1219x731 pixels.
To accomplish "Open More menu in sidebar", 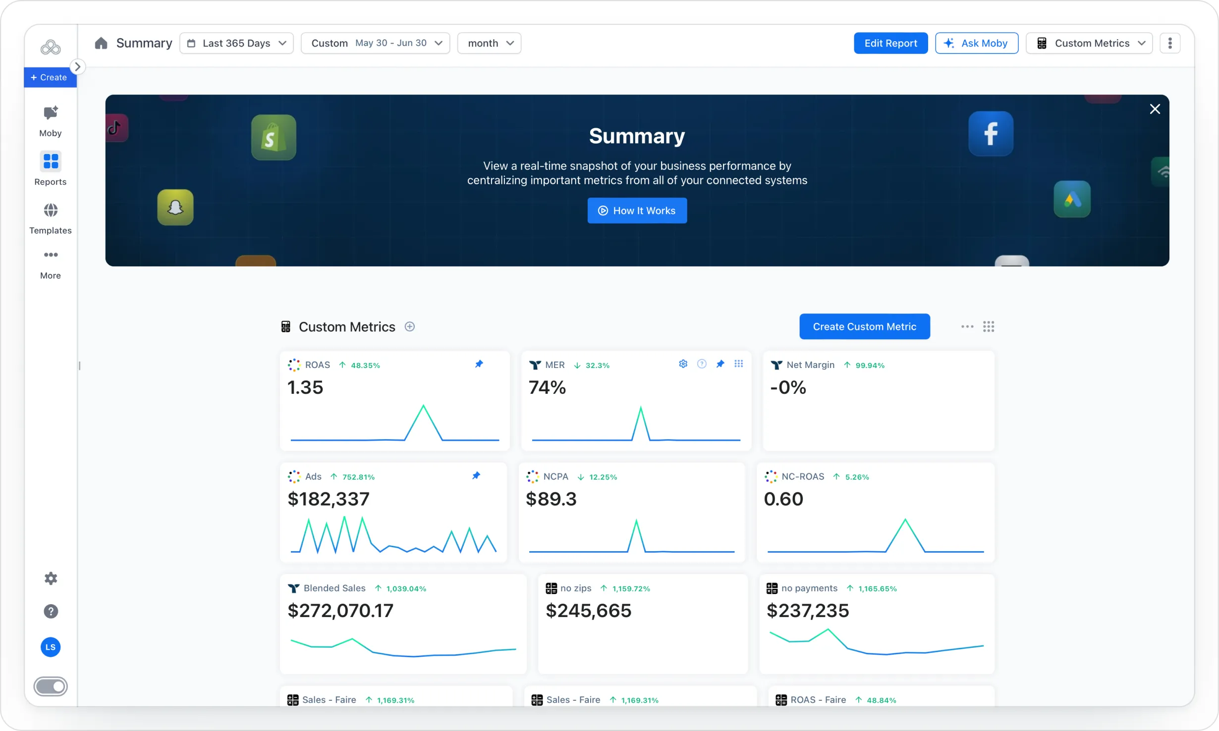I will (x=50, y=263).
